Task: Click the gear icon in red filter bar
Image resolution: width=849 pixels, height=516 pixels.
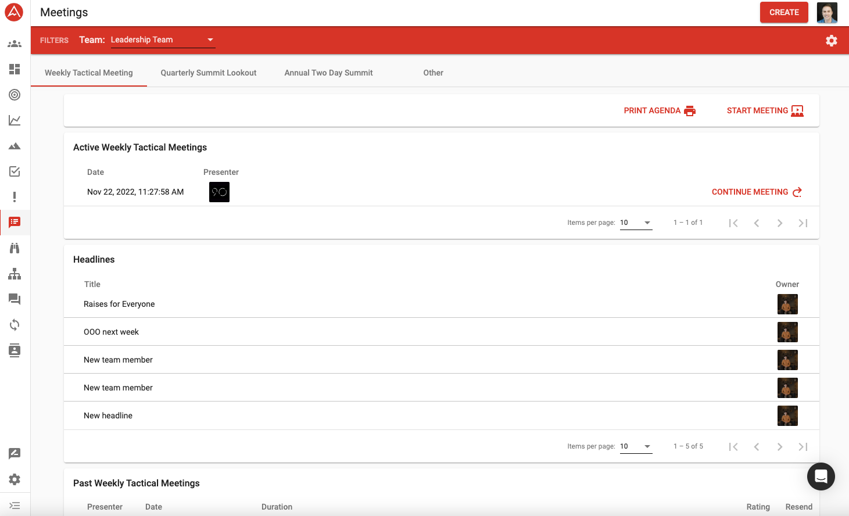Action: click(x=831, y=41)
